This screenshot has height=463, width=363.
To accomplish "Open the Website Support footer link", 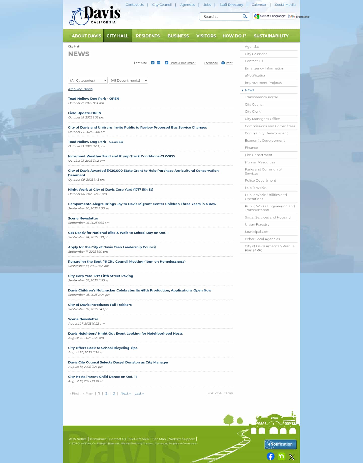I will [182, 439].
